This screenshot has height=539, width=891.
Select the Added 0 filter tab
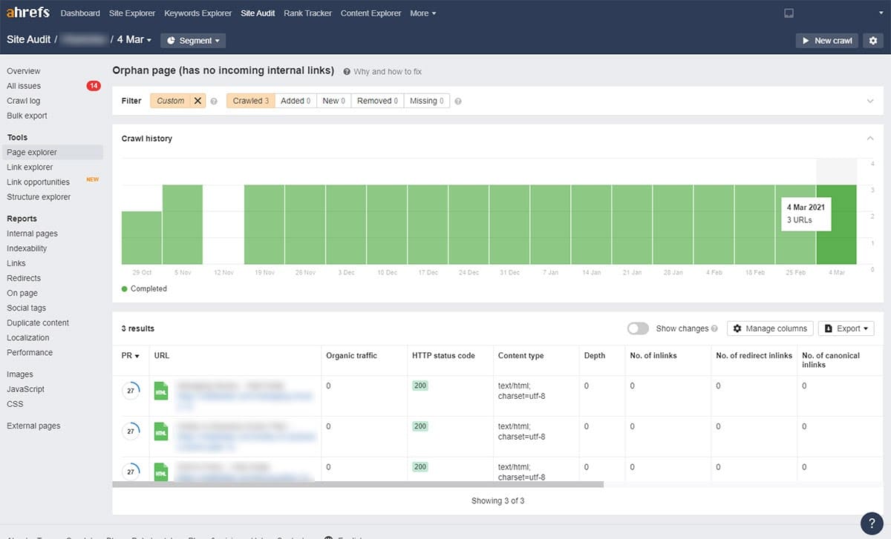click(x=296, y=101)
